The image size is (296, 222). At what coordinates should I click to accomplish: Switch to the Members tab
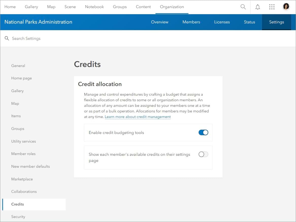191,22
